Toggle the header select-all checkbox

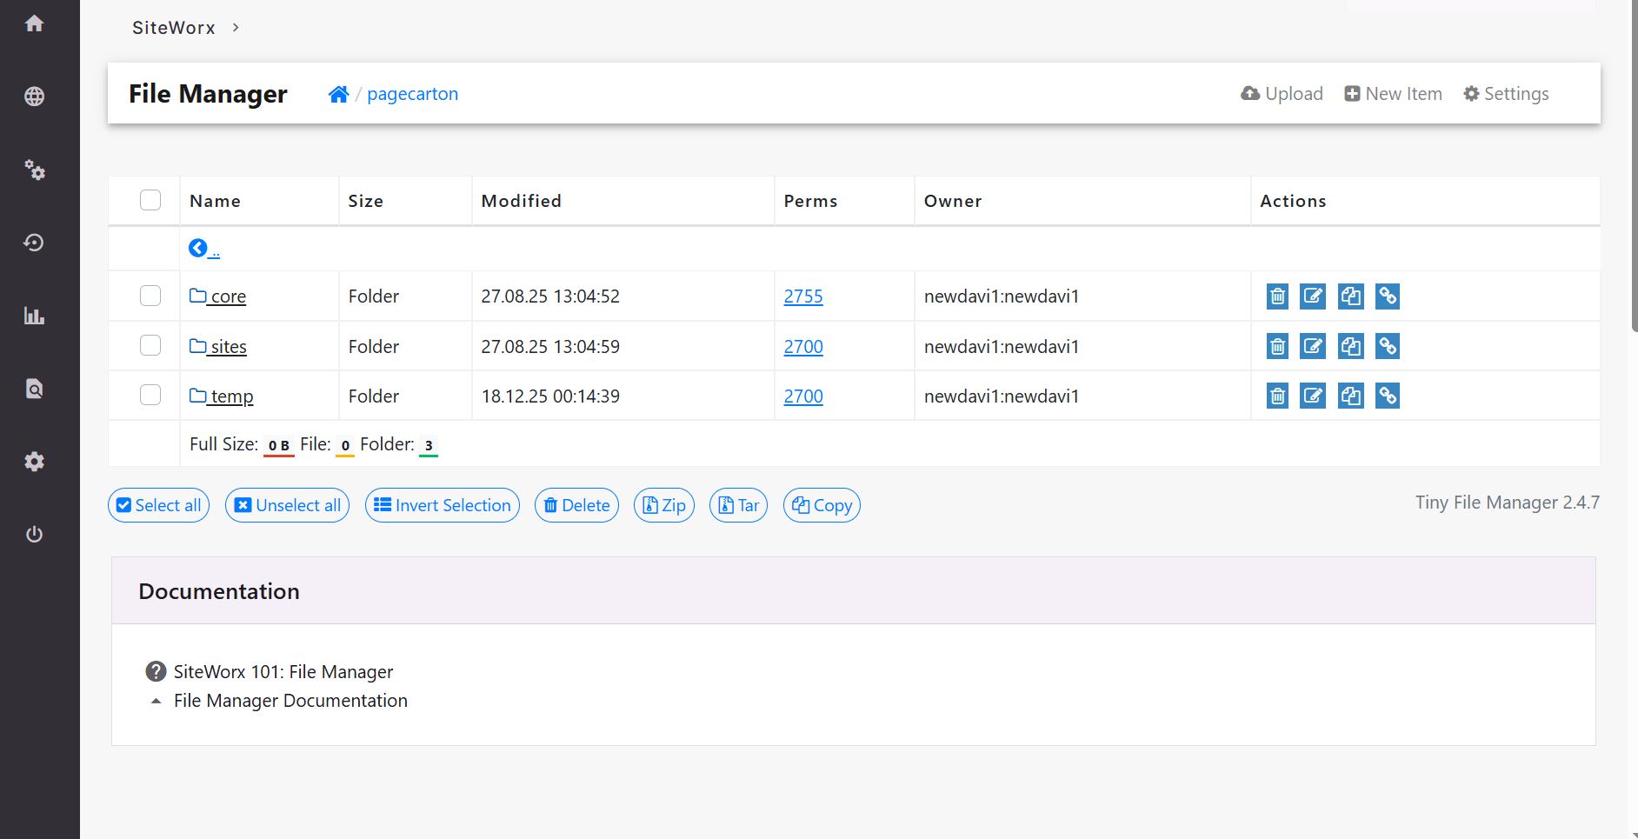tap(150, 200)
